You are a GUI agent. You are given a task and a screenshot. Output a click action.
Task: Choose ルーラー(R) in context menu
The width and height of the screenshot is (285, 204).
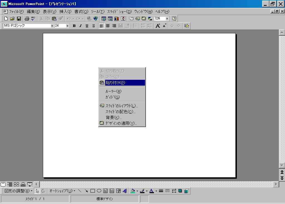122,91
